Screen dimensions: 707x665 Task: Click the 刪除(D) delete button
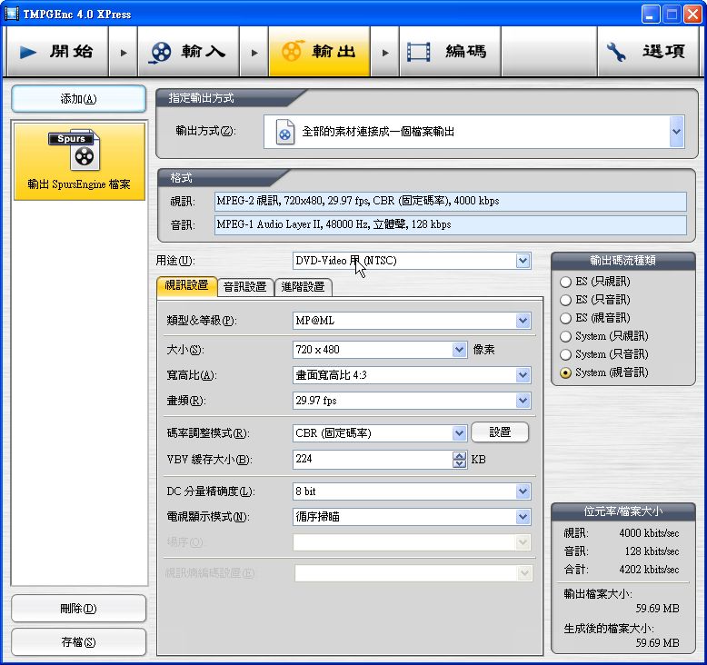(78, 608)
